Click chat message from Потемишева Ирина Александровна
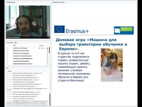 point(23,94)
